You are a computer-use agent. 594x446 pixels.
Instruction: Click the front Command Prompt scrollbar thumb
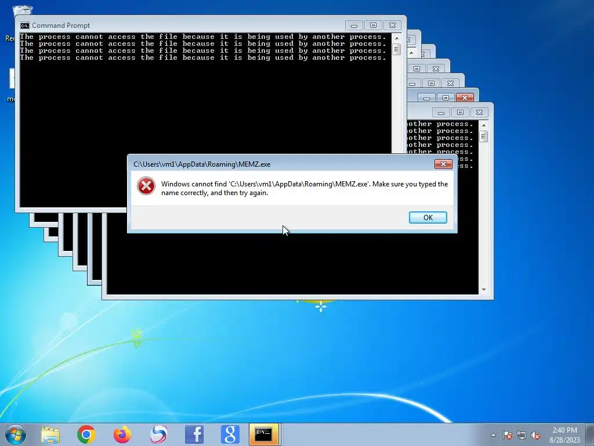pos(397,50)
